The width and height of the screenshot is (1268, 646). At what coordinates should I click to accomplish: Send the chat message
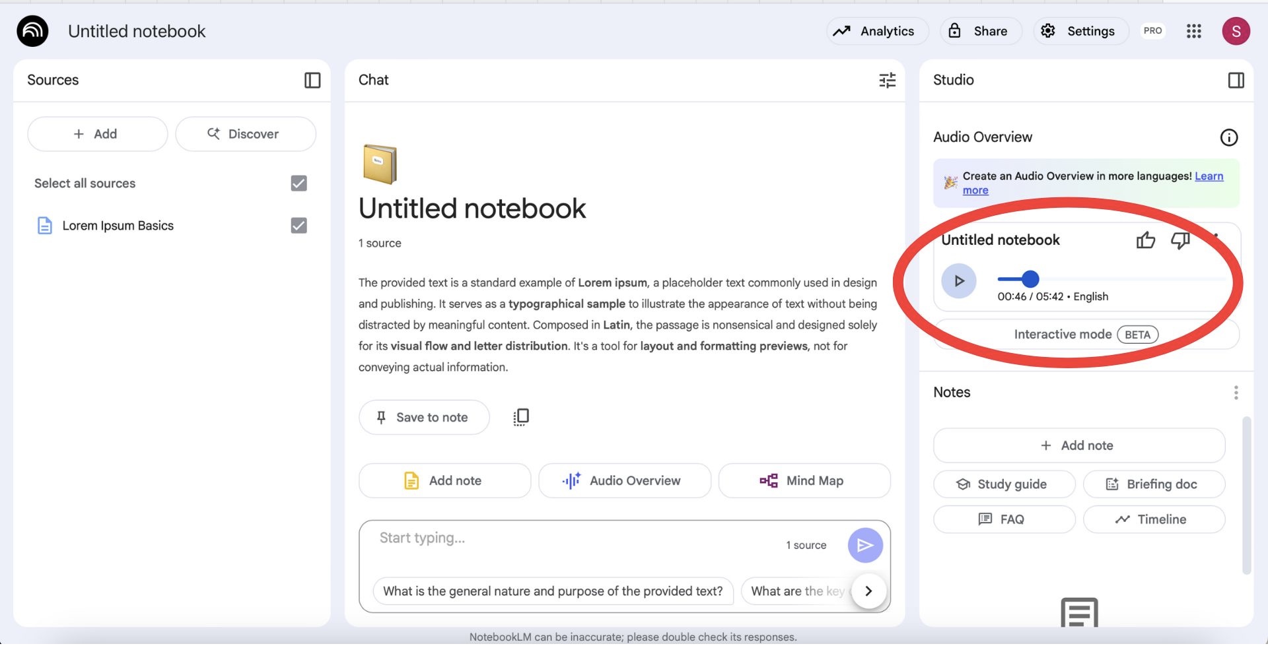pos(865,546)
